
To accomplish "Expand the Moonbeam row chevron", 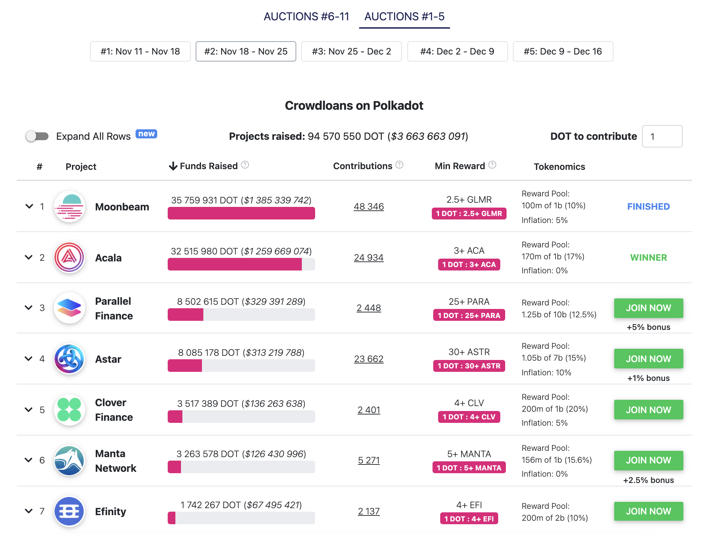I will (29, 207).
